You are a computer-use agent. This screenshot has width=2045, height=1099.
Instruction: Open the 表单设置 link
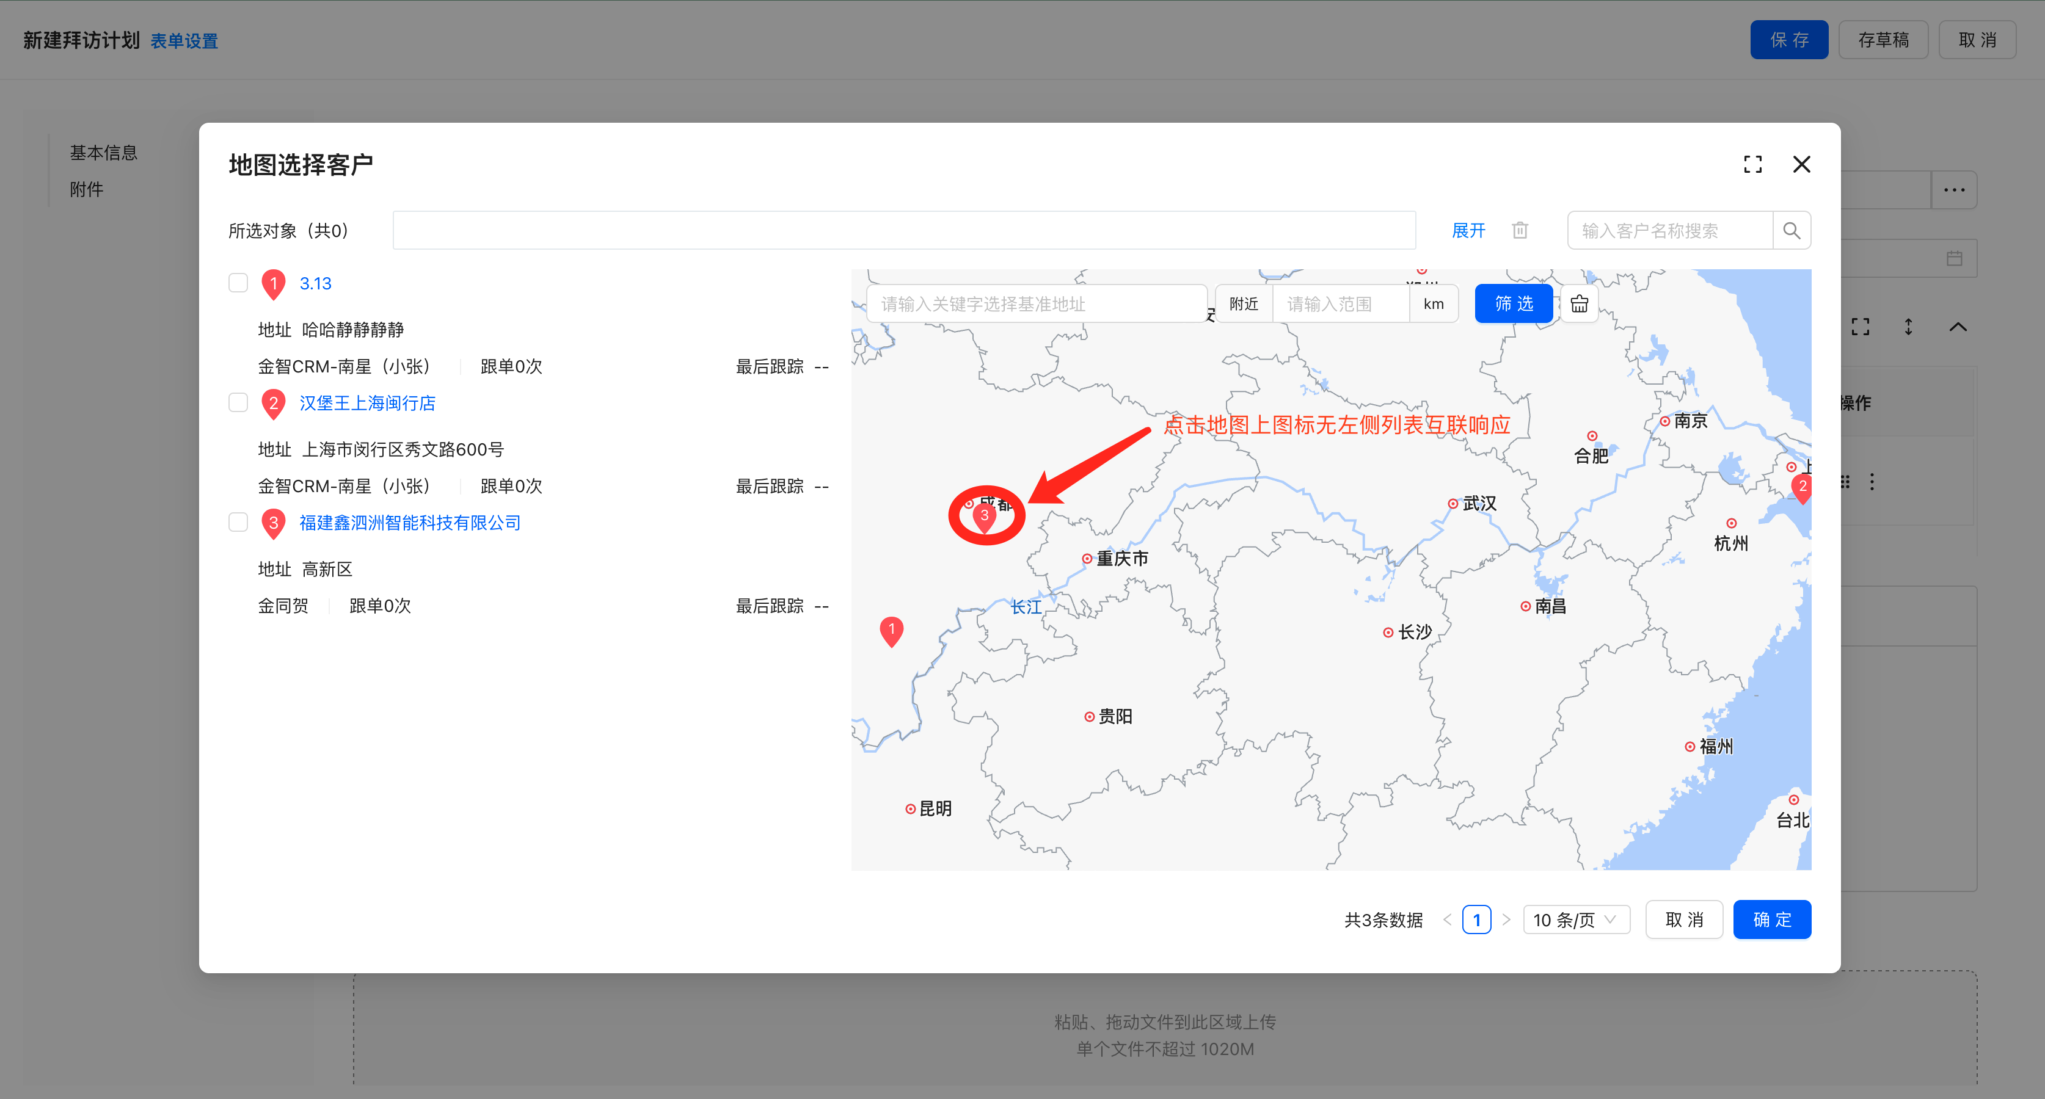[184, 40]
